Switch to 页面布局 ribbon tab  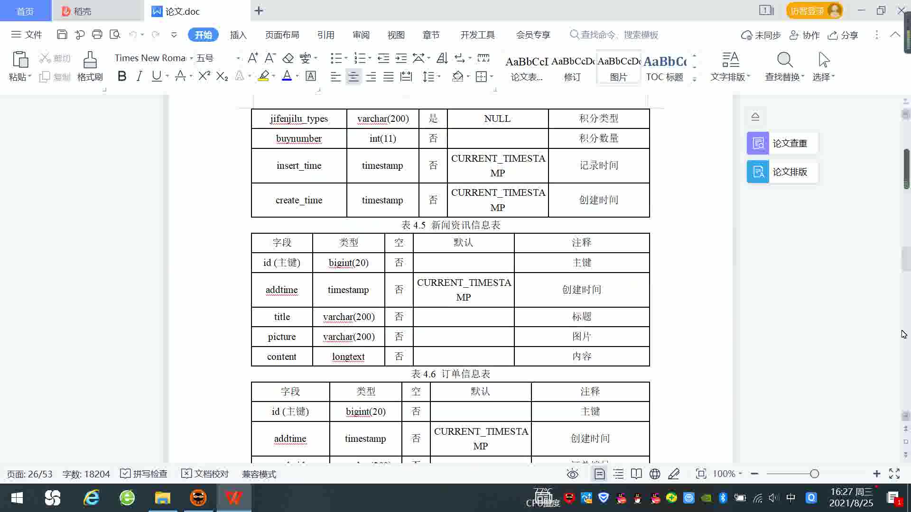pyautogui.click(x=282, y=35)
